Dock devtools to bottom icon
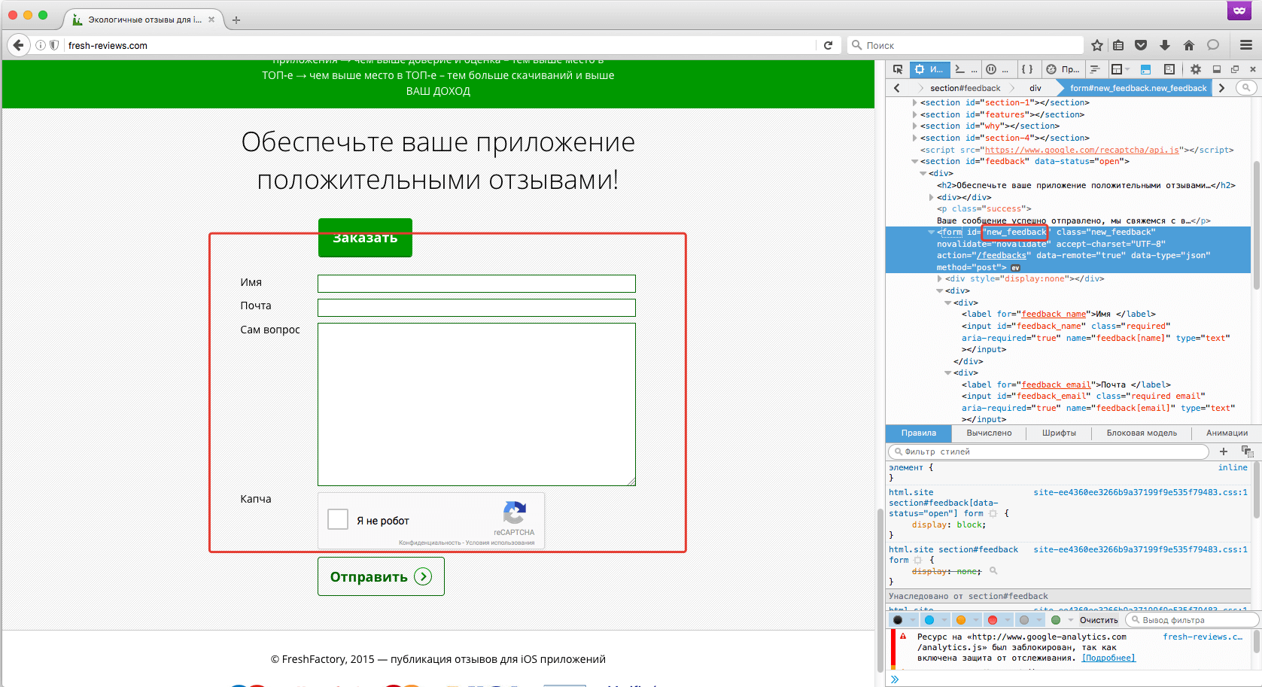1262x687 pixels. [1216, 69]
